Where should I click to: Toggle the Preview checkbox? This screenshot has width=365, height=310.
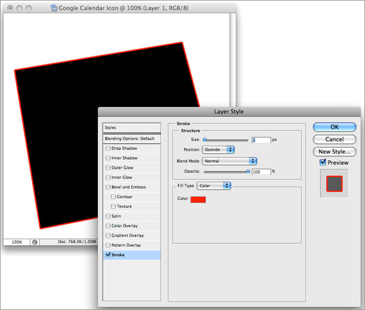pyautogui.click(x=322, y=162)
